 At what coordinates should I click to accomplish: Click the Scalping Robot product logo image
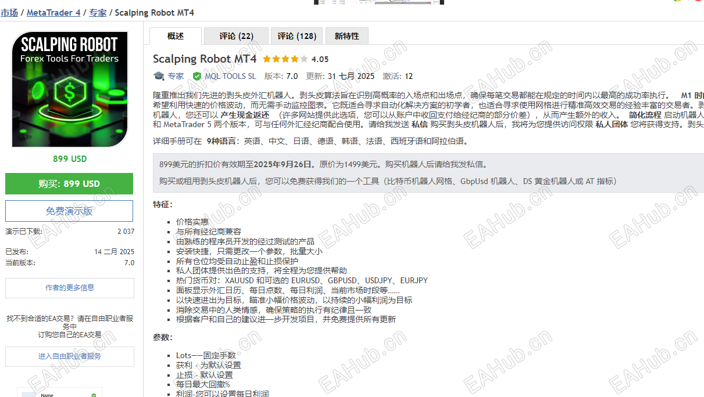[x=69, y=90]
